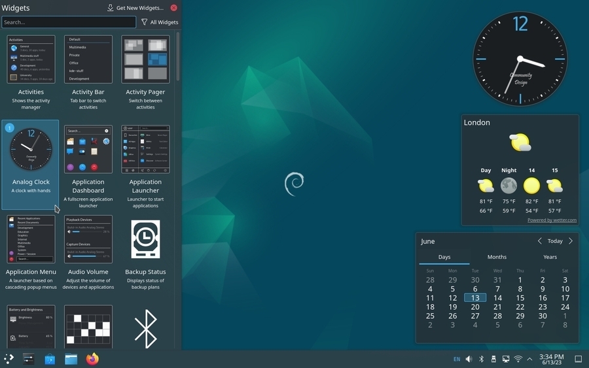The width and height of the screenshot is (589, 368).
Task: Switch to the Months tab
Action: tap(497, 257)
